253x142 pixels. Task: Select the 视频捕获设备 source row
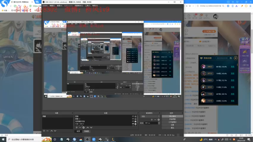click(x=103, y=121)
